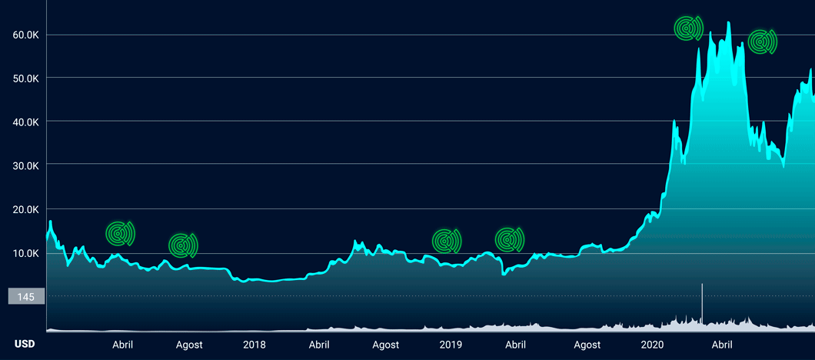The width and height of the screenshot is (815, 360).
Task: Click the 40.0K price axis label
Action: point(26,122)
